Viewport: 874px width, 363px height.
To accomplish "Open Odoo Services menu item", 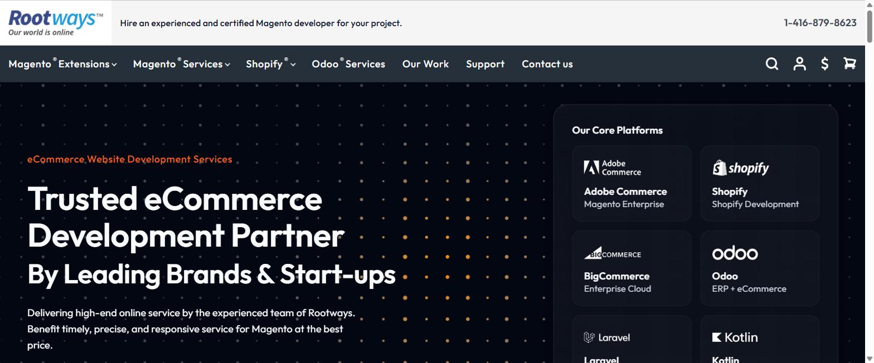I will click(348, 64).
